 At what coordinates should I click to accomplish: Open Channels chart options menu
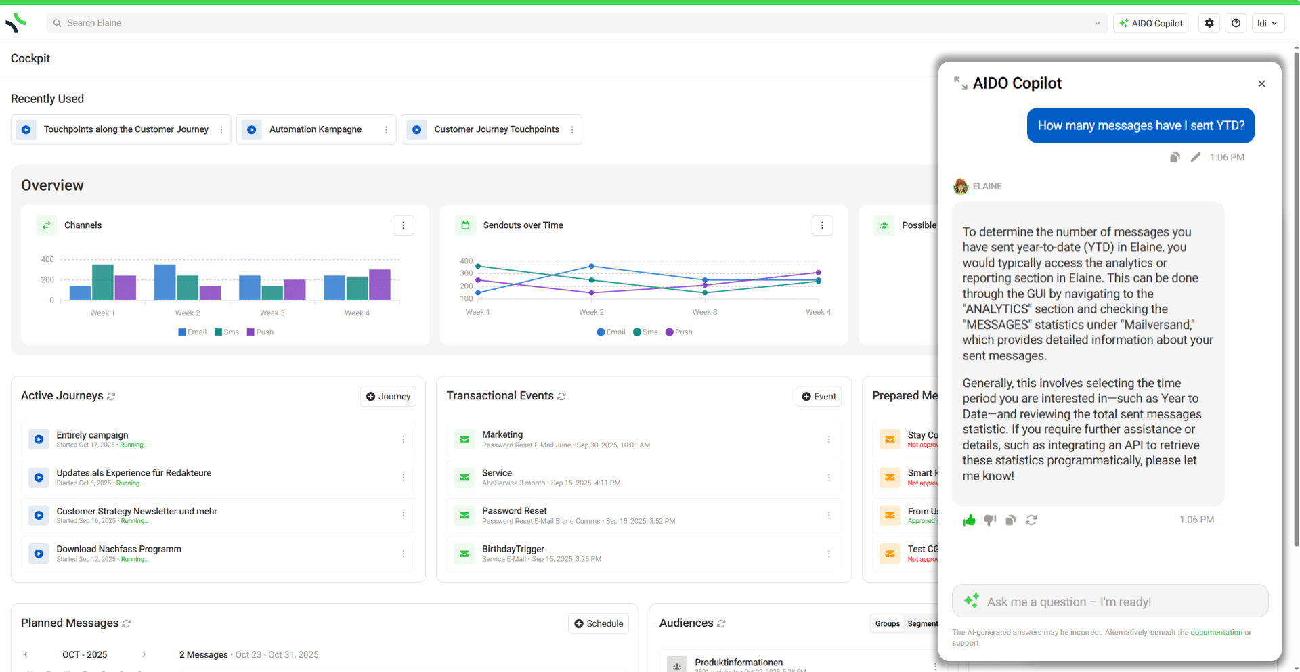[404, 225]
